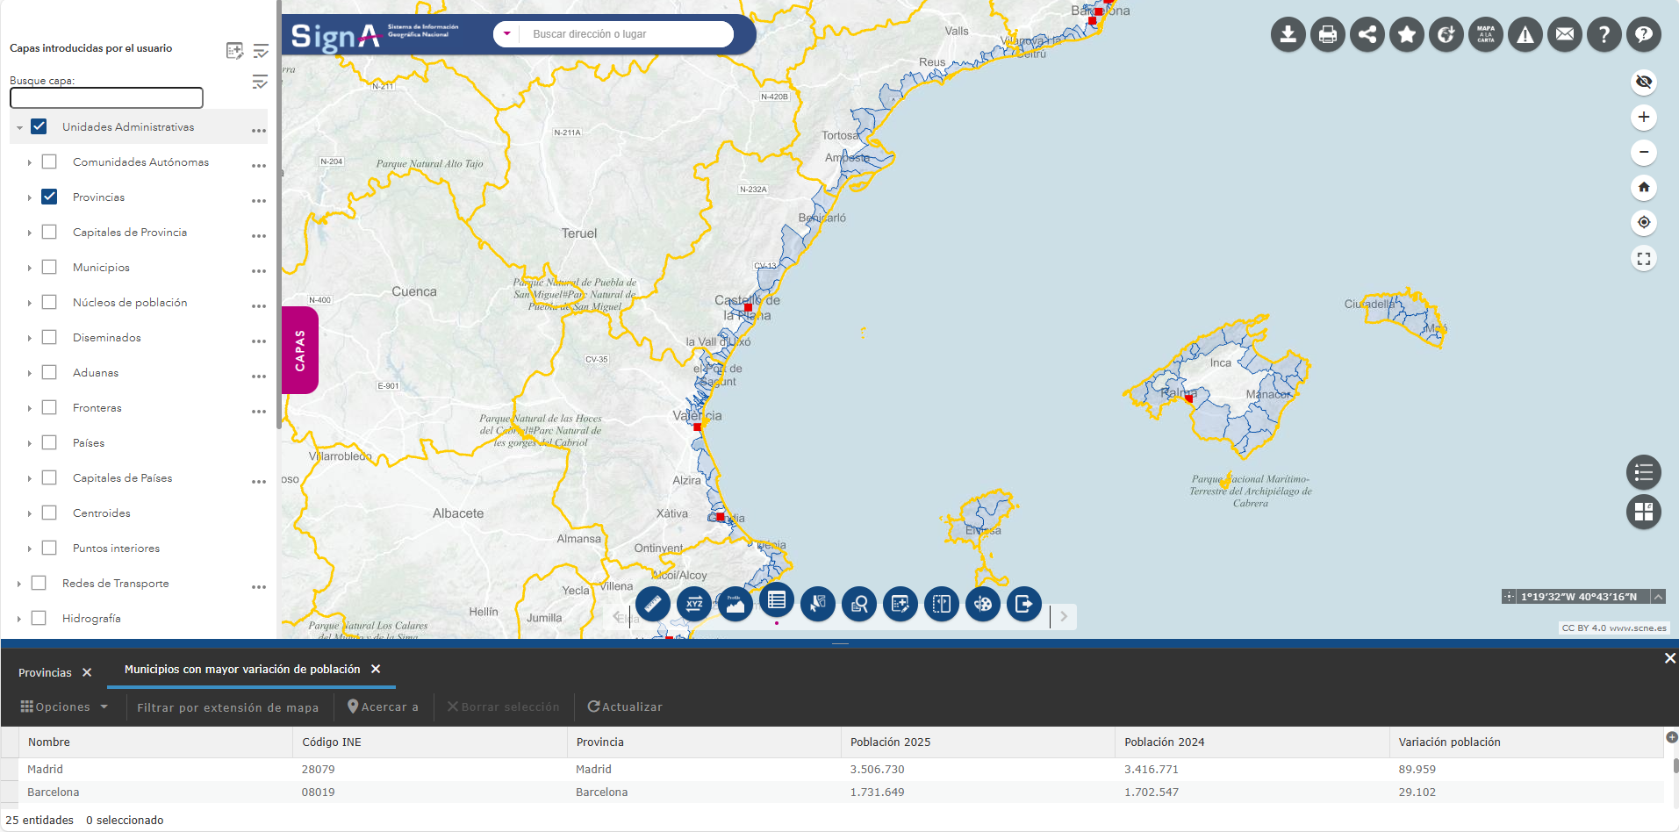Open the share map icon
This screenshot has width=1679, height=832.
tap(1367, 35)
